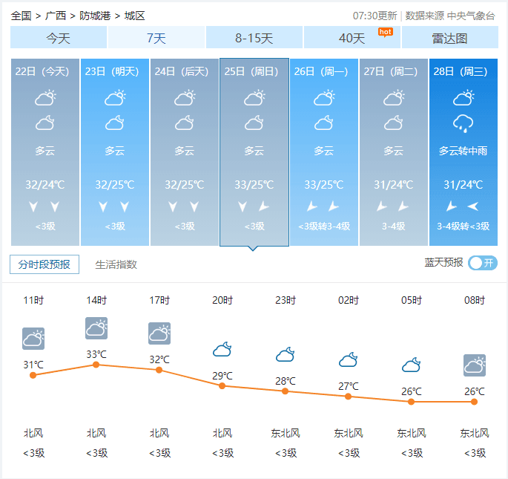Click 东北风 label under 23时
Screen dimensions: 508x479
(286, 433)
